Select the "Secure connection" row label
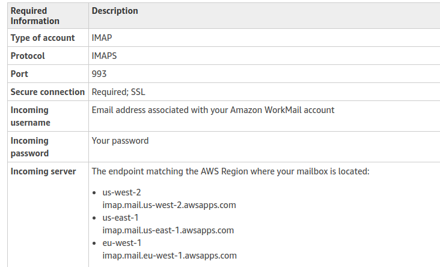The height and width of the screenshot is (267, 440). [47, 92]
